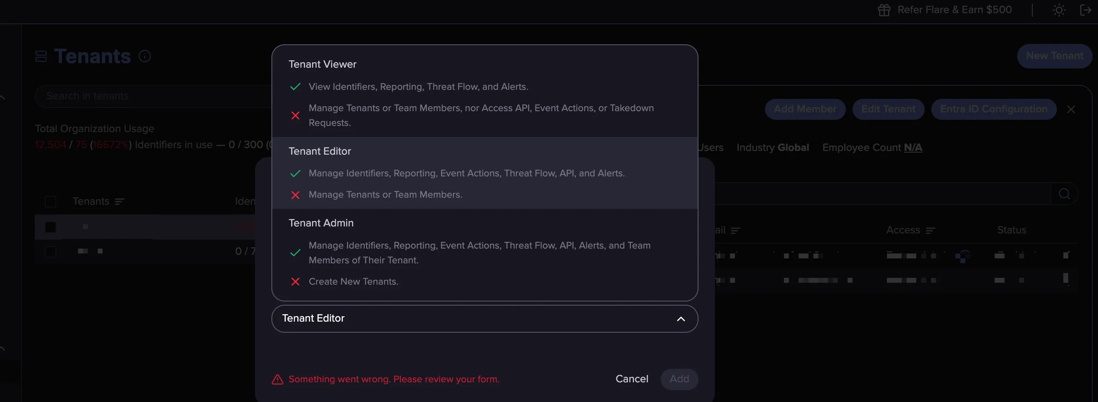Viewport: 1098px width, 402px height.
Task: Tick the select-all checkbox in Tenants header
Action: coord(50,201)
